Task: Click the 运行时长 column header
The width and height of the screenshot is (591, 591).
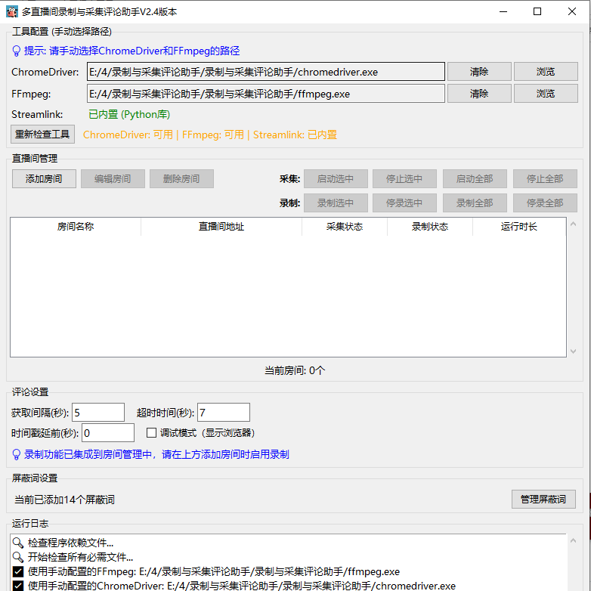Action: tap(518, 227)
